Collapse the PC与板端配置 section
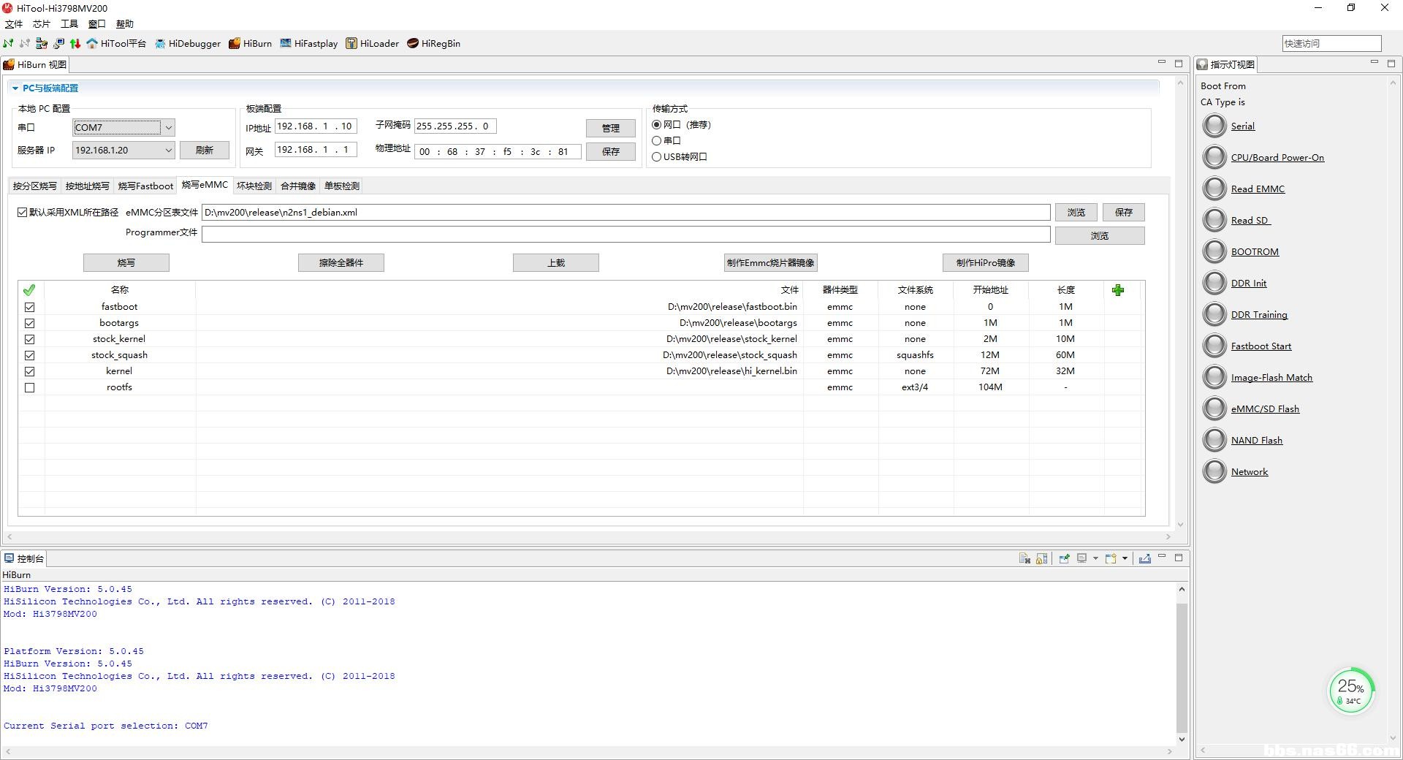The image size is (1403, 760). pyautogui.click(x=15, y=88)
